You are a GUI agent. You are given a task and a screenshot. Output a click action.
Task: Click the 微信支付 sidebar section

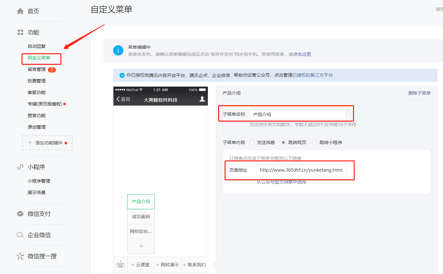pos(39,214)
